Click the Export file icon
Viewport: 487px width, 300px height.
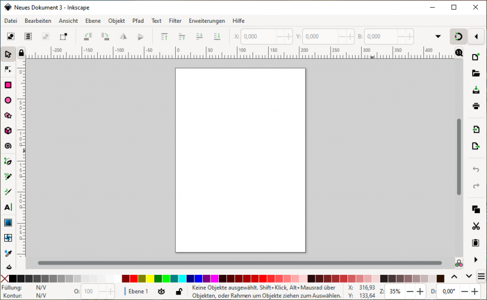476,146
